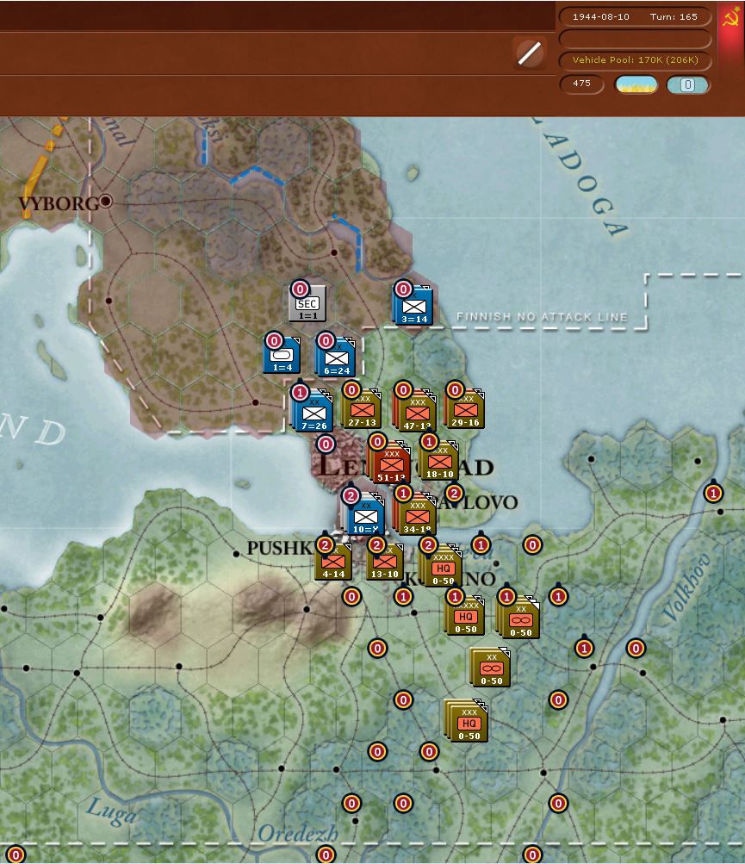Select XX 0-50 unit with fort marker 1
This screenshot has height=864, width=745.
point(518,617)
